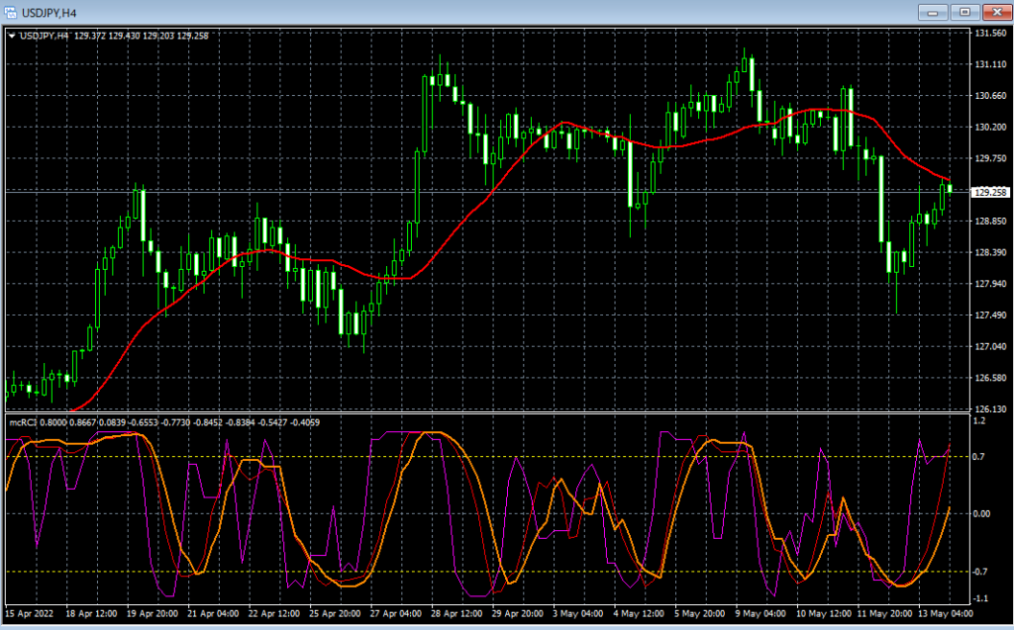Click the -1.1 level on indicator scale
1014x630 pixels.
tap(982, 599)
